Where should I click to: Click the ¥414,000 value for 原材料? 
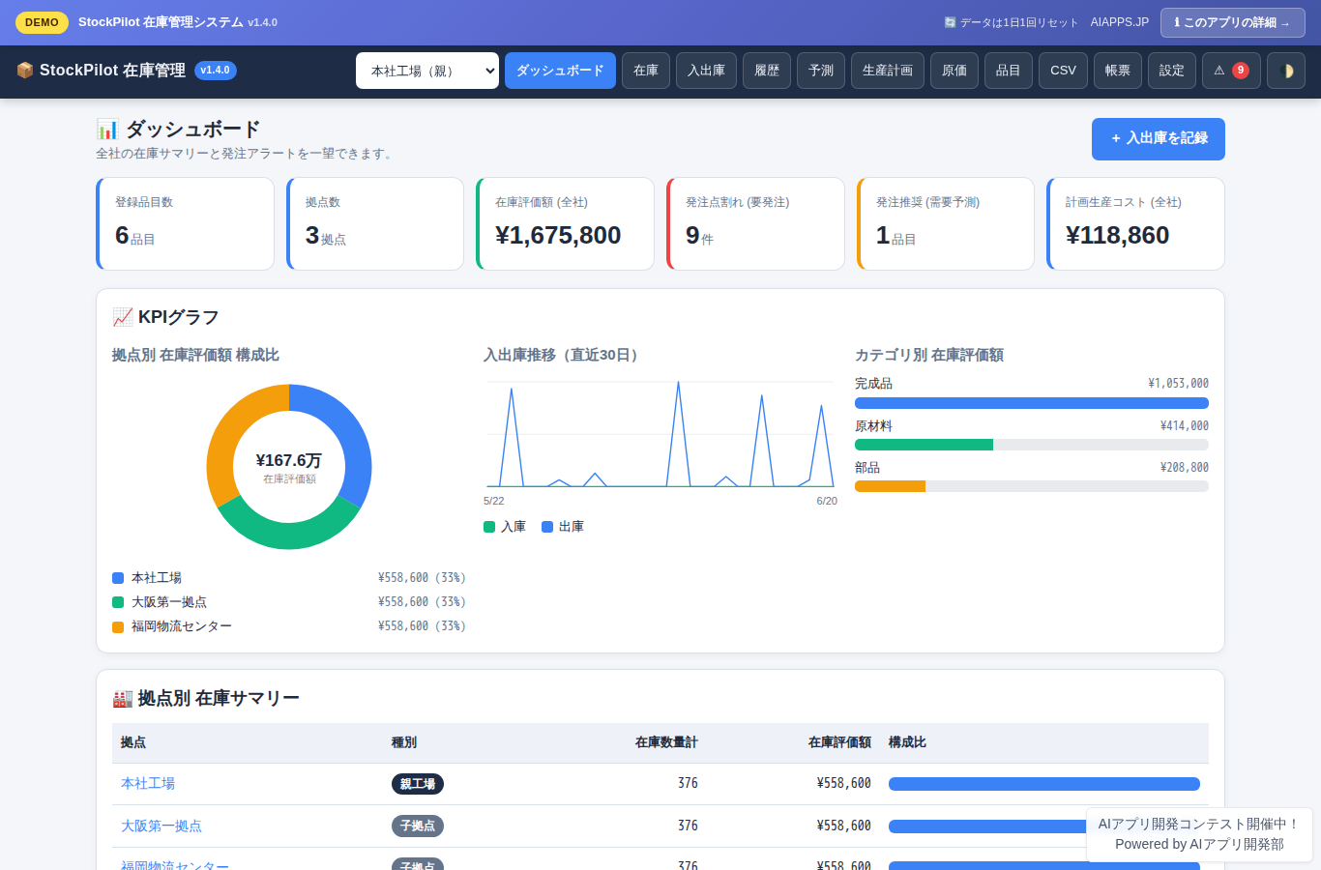(1185, 425)
